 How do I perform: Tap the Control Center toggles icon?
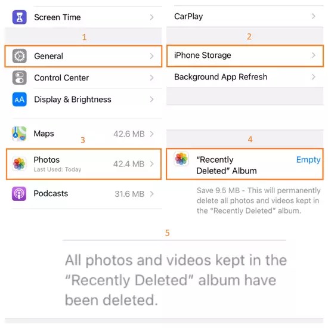pos(19,78)
